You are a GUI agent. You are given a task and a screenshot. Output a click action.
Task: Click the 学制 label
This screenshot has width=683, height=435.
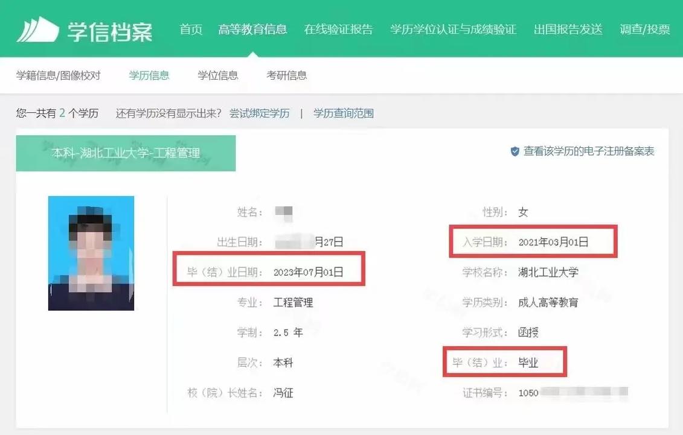[x=250, y=332]
